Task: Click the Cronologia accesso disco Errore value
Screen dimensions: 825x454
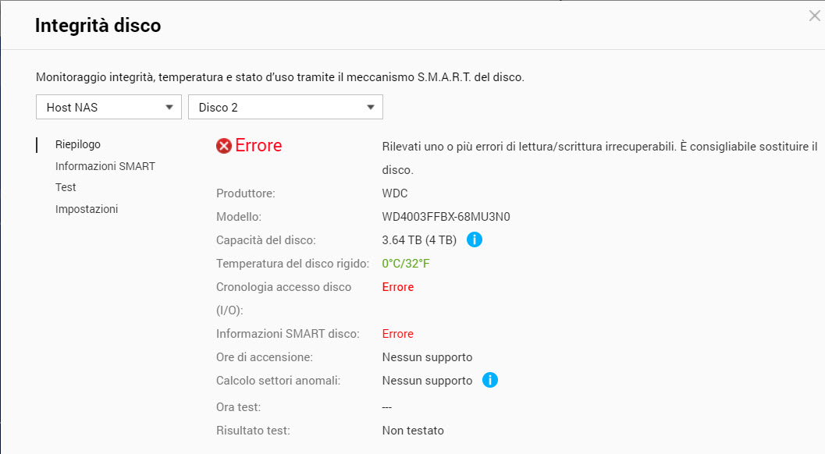Action: [x=398, y=287]
